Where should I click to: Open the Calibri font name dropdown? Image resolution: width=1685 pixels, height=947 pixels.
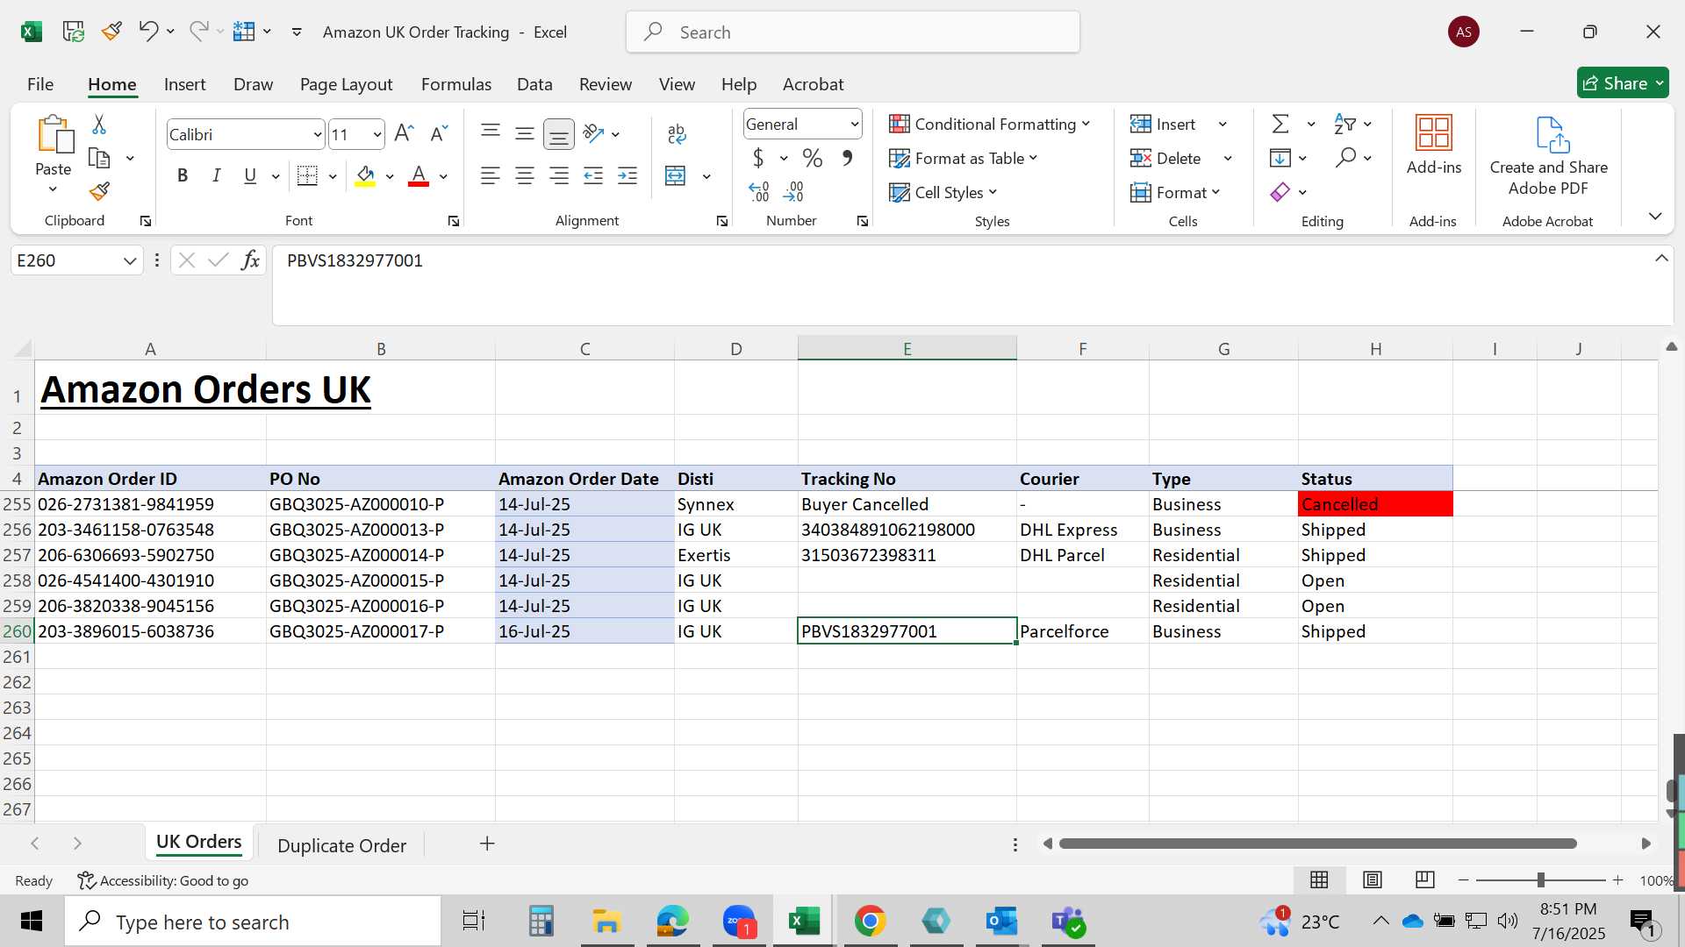pyautogui.click(x=318, y=134)
